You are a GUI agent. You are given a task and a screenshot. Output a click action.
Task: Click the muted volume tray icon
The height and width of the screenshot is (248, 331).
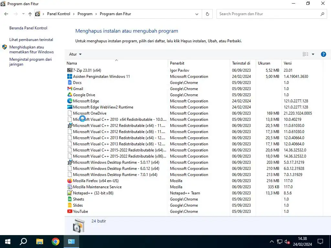coord(287,242)
